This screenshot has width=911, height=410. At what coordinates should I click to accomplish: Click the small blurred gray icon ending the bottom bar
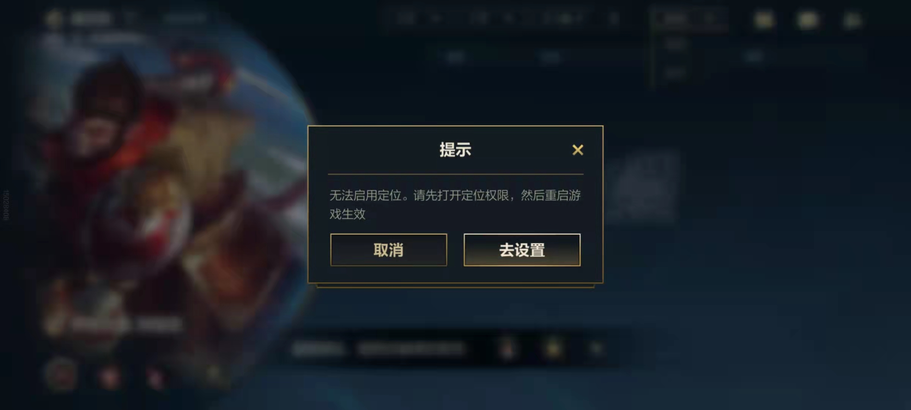(x=596, y=348)
